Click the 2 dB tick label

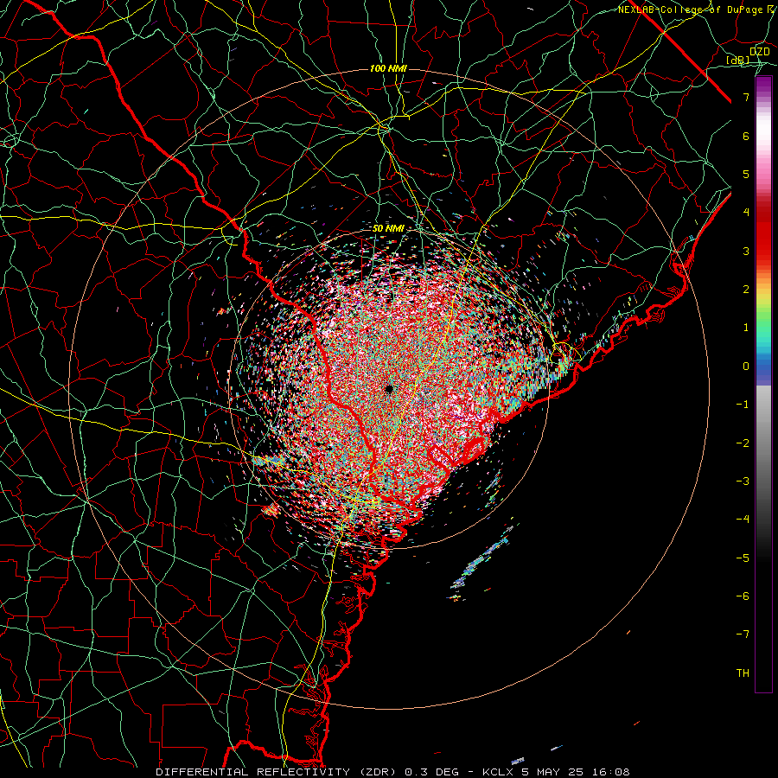point(746,290)
